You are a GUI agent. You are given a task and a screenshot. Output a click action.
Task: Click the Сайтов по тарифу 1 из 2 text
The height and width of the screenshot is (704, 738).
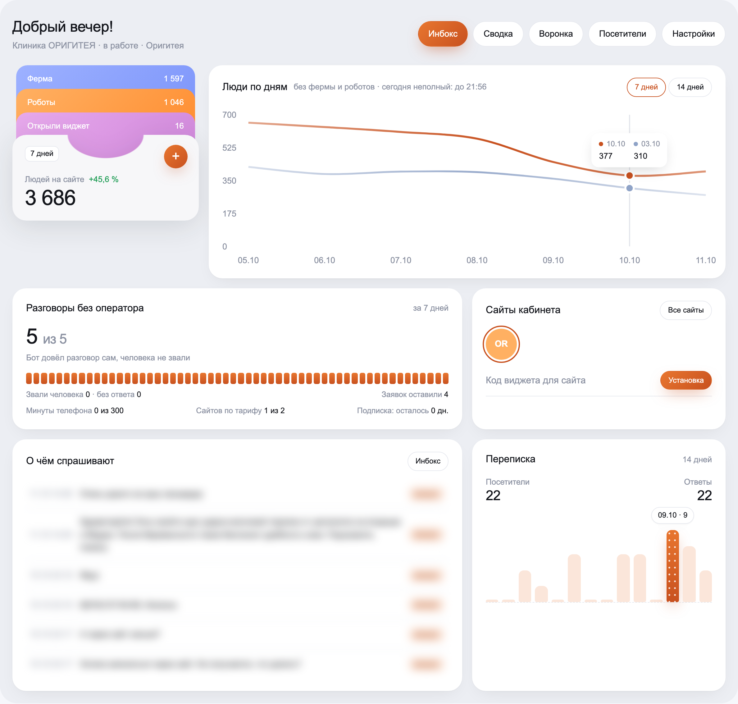point(240,410)
